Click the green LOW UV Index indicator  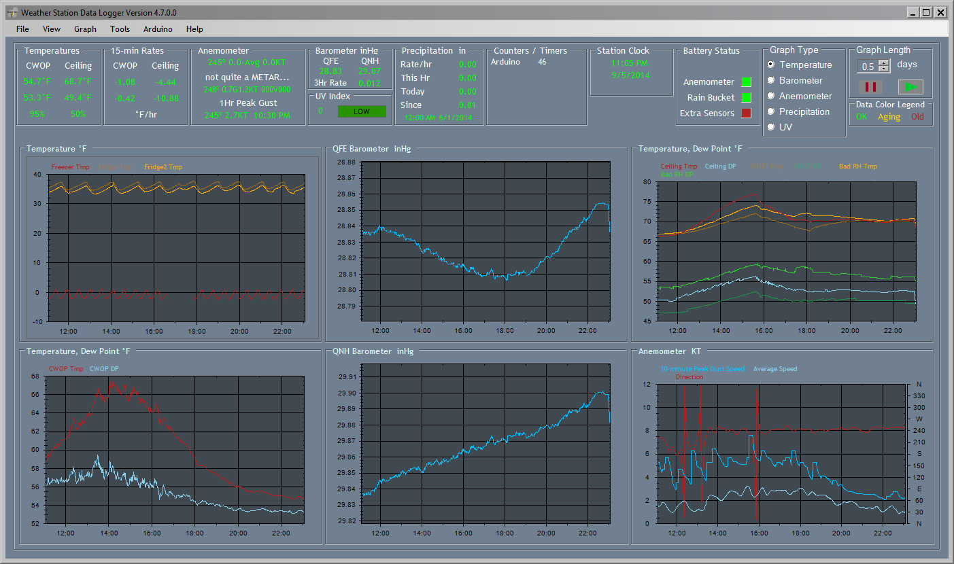coord(361,111)
